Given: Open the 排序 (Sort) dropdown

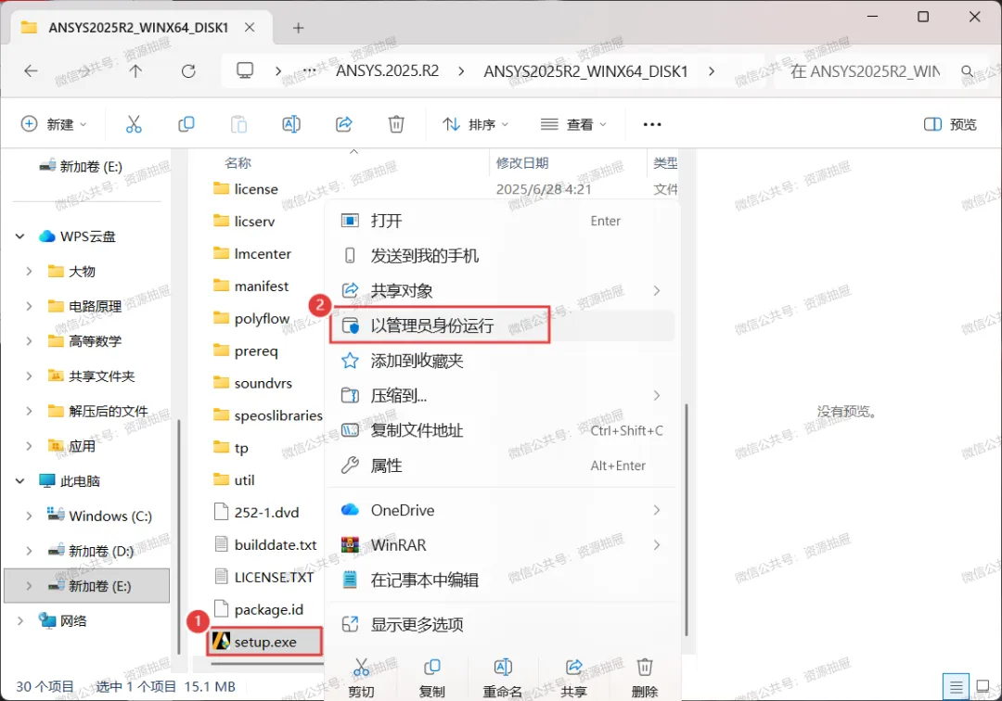Looking at the screenshot, I should 475,124.
